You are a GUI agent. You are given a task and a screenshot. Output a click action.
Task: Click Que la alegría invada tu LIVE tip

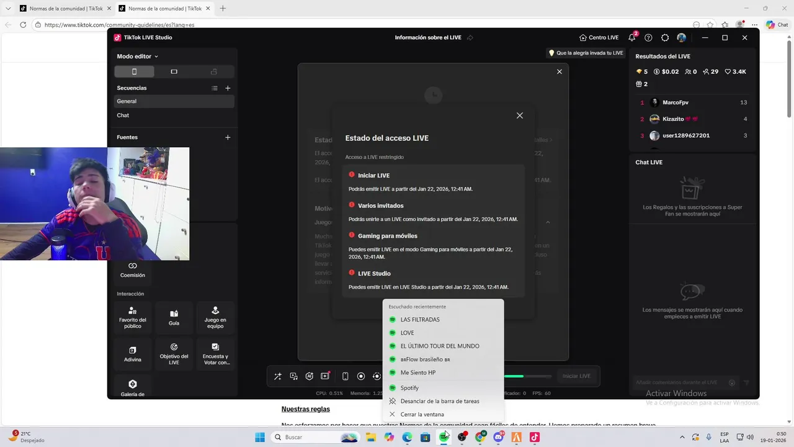pos(586,53)
